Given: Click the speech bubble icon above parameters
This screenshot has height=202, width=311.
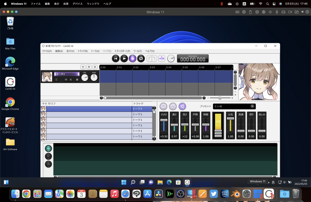Looking at the screenshot, I should [x=163, y=106].
